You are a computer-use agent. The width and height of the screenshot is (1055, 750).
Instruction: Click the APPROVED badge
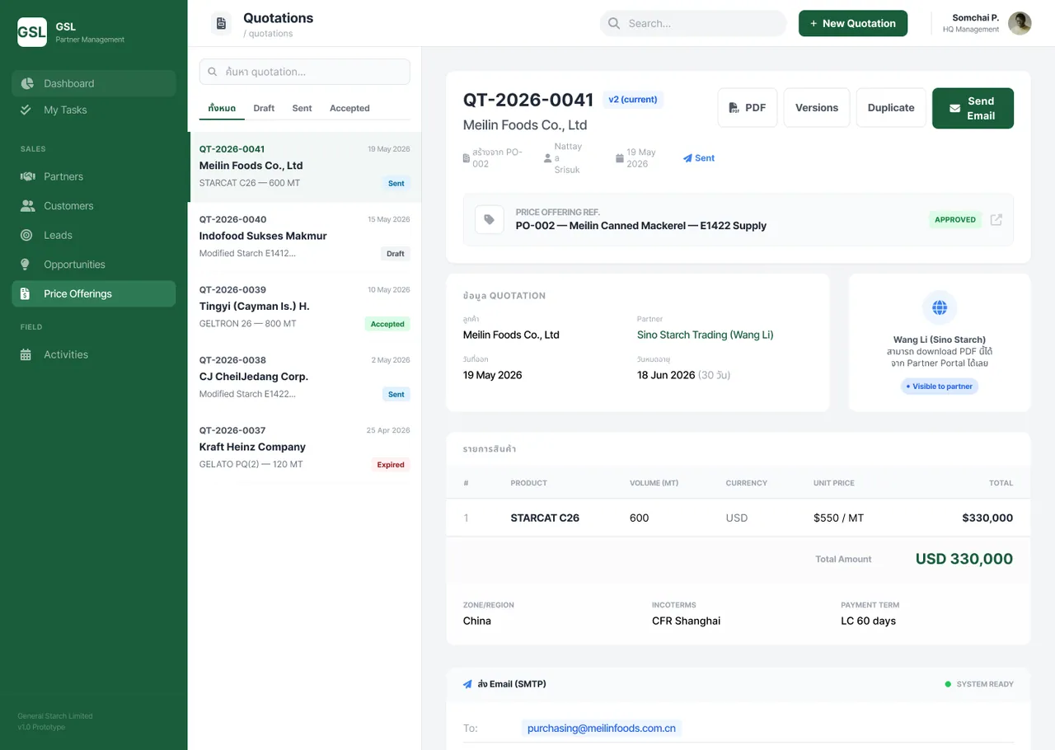point(955,219)
